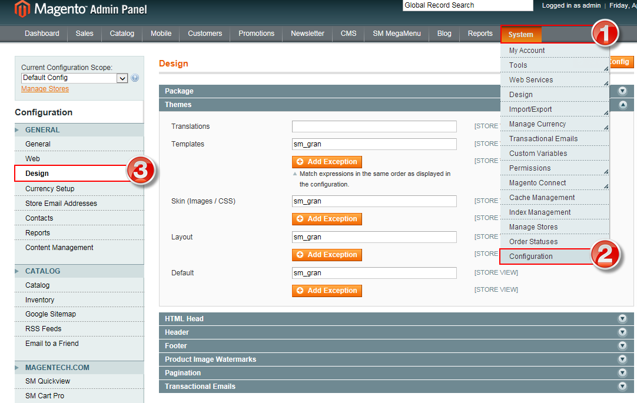Click the help icon beside Default Config scope
Viewport: 637px width, 403px height.
coord(135,78)
